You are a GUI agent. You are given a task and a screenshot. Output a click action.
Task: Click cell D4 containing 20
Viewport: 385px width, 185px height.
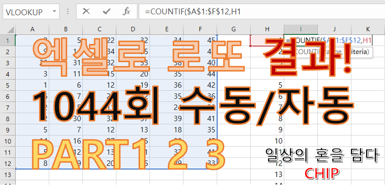(133, 74)
